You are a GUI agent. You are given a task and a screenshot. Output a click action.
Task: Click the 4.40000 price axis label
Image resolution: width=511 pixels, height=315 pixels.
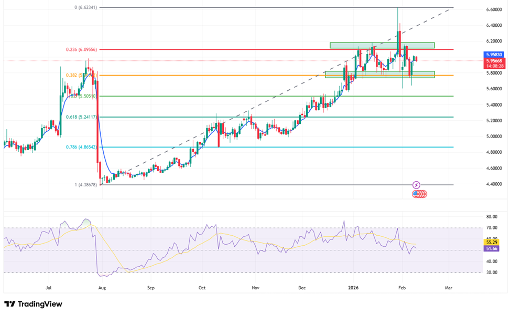pos(494,184)
